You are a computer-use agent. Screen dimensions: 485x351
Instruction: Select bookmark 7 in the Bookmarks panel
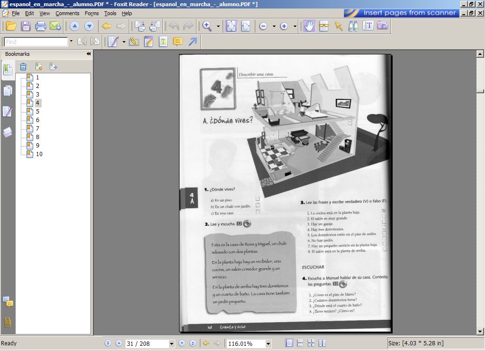pos(37,129)
